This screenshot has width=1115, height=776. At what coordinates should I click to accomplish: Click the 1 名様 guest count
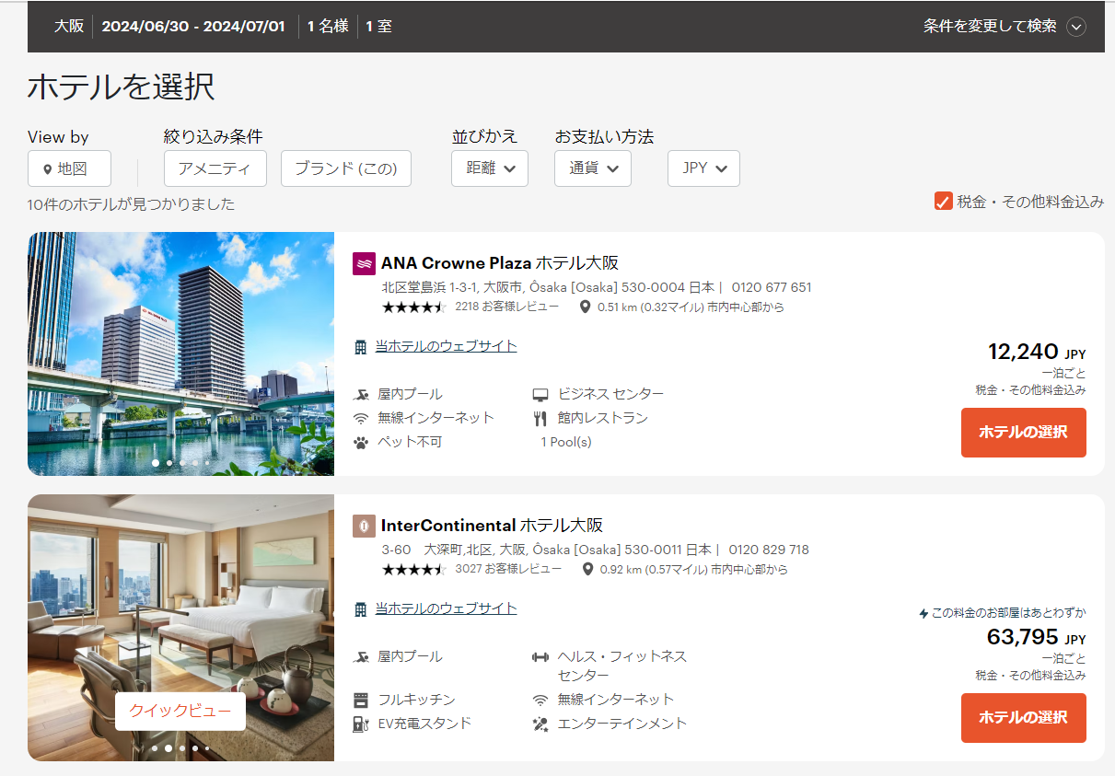[x=328, y=26]
